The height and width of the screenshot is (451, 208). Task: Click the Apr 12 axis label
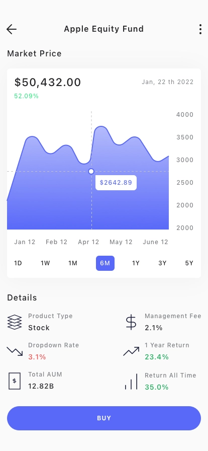pyautogui.click(x=88, y=242)
